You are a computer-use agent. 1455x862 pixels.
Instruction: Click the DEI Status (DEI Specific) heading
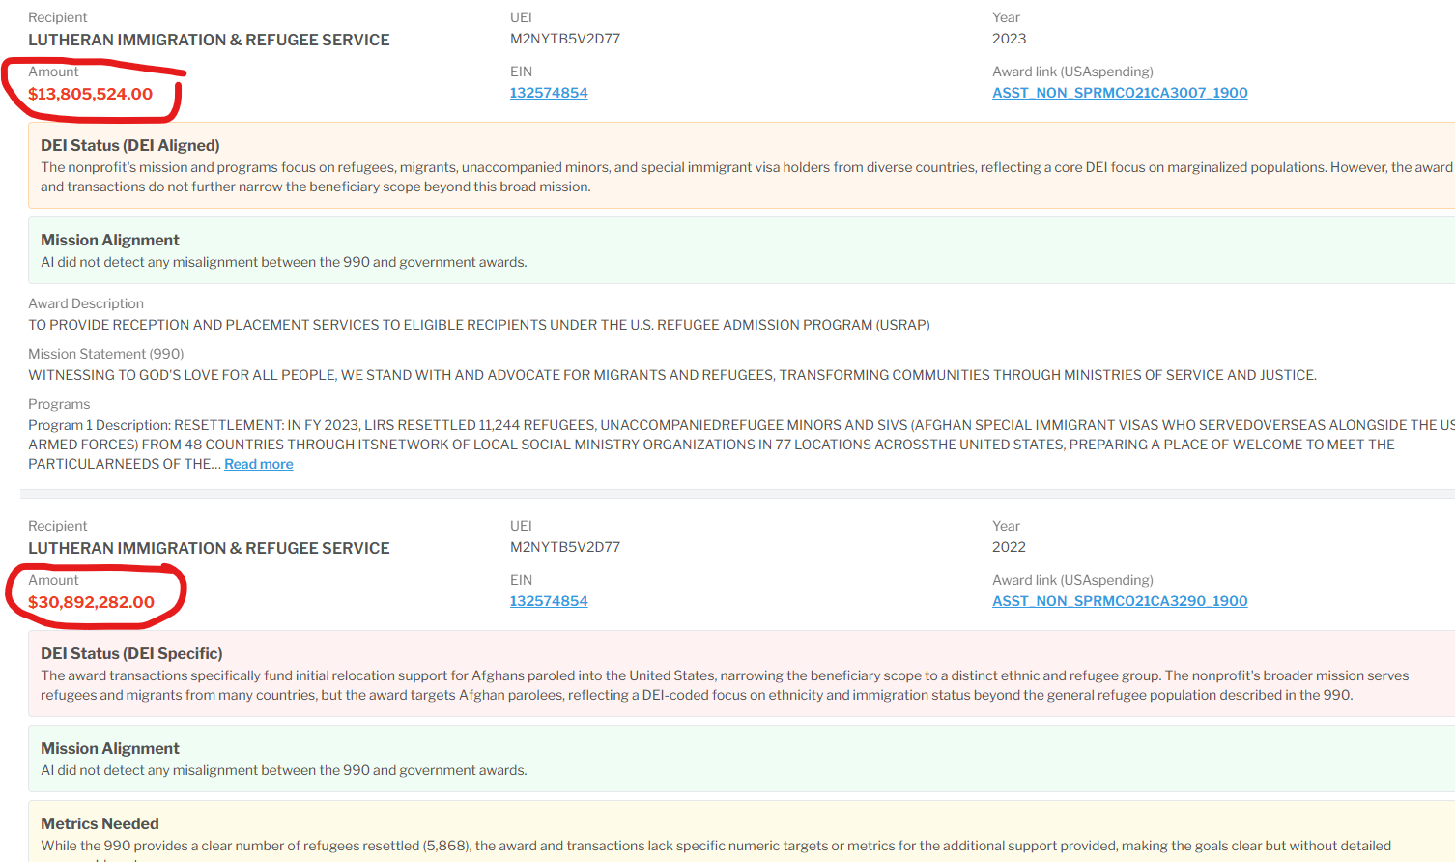tap(131, 653)
